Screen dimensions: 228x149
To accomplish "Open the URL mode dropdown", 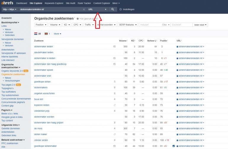I will pyautogui.click(x=97, y=9).
